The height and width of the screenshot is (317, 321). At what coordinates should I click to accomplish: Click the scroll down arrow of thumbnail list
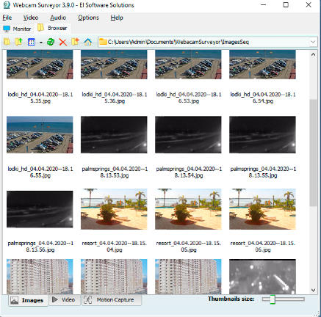click(x=313, y=290)
